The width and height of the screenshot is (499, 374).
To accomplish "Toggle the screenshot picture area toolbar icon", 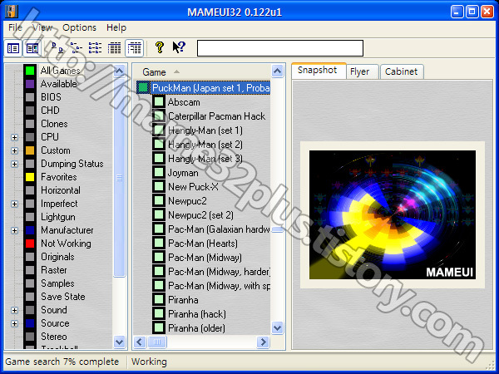I will [x=32, y=48].
